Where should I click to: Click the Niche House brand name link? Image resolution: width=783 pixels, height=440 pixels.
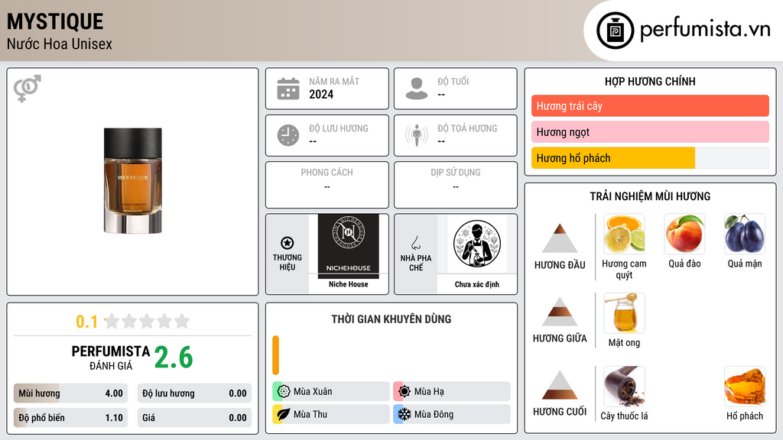(x=349, y=284)
